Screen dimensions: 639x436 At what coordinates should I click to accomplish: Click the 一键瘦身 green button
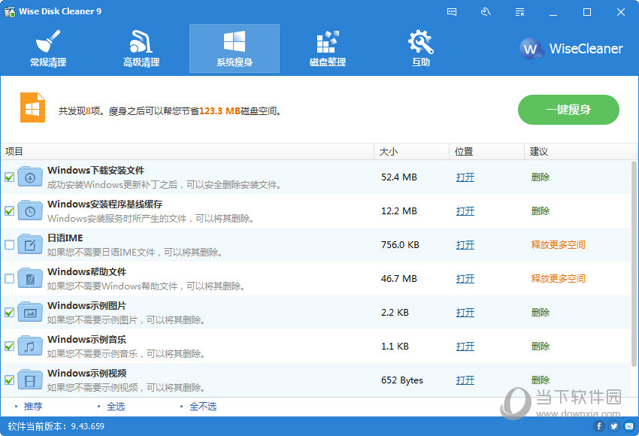[x=568, y=110]
